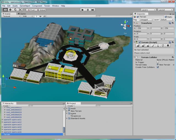Toggle Terrain object active checkbox

click(x=138, y=17)
